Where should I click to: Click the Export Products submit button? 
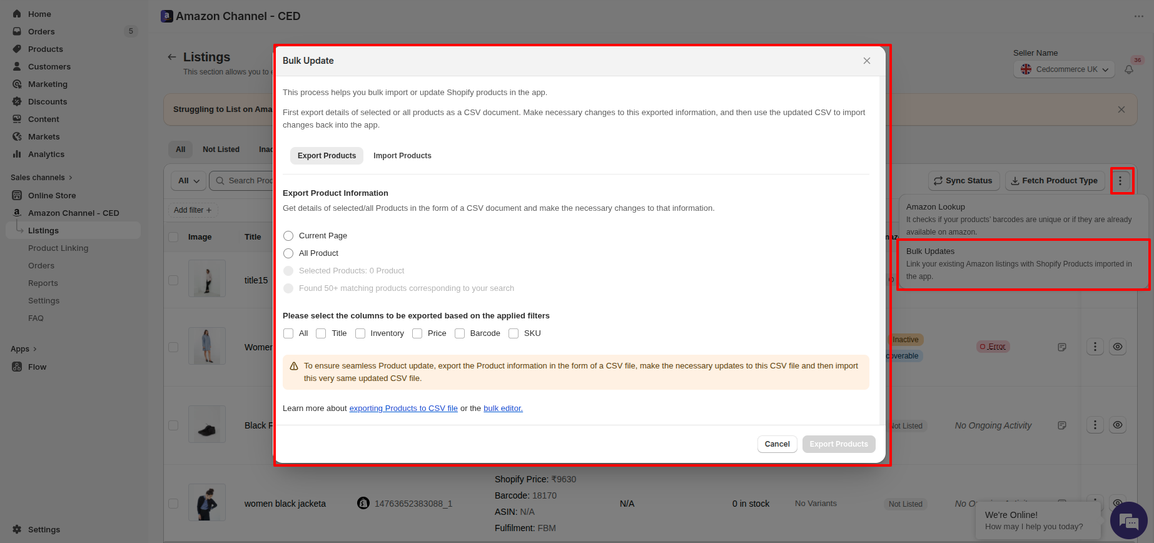tap(839, 444)
